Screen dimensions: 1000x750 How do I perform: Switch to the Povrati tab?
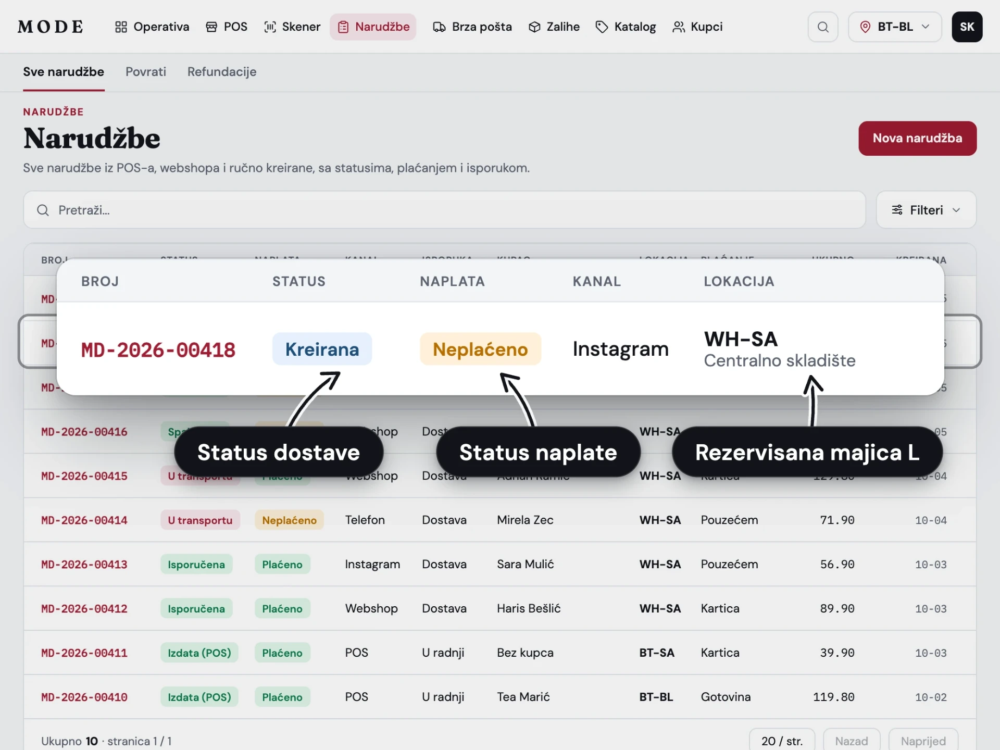coord(146,72)
